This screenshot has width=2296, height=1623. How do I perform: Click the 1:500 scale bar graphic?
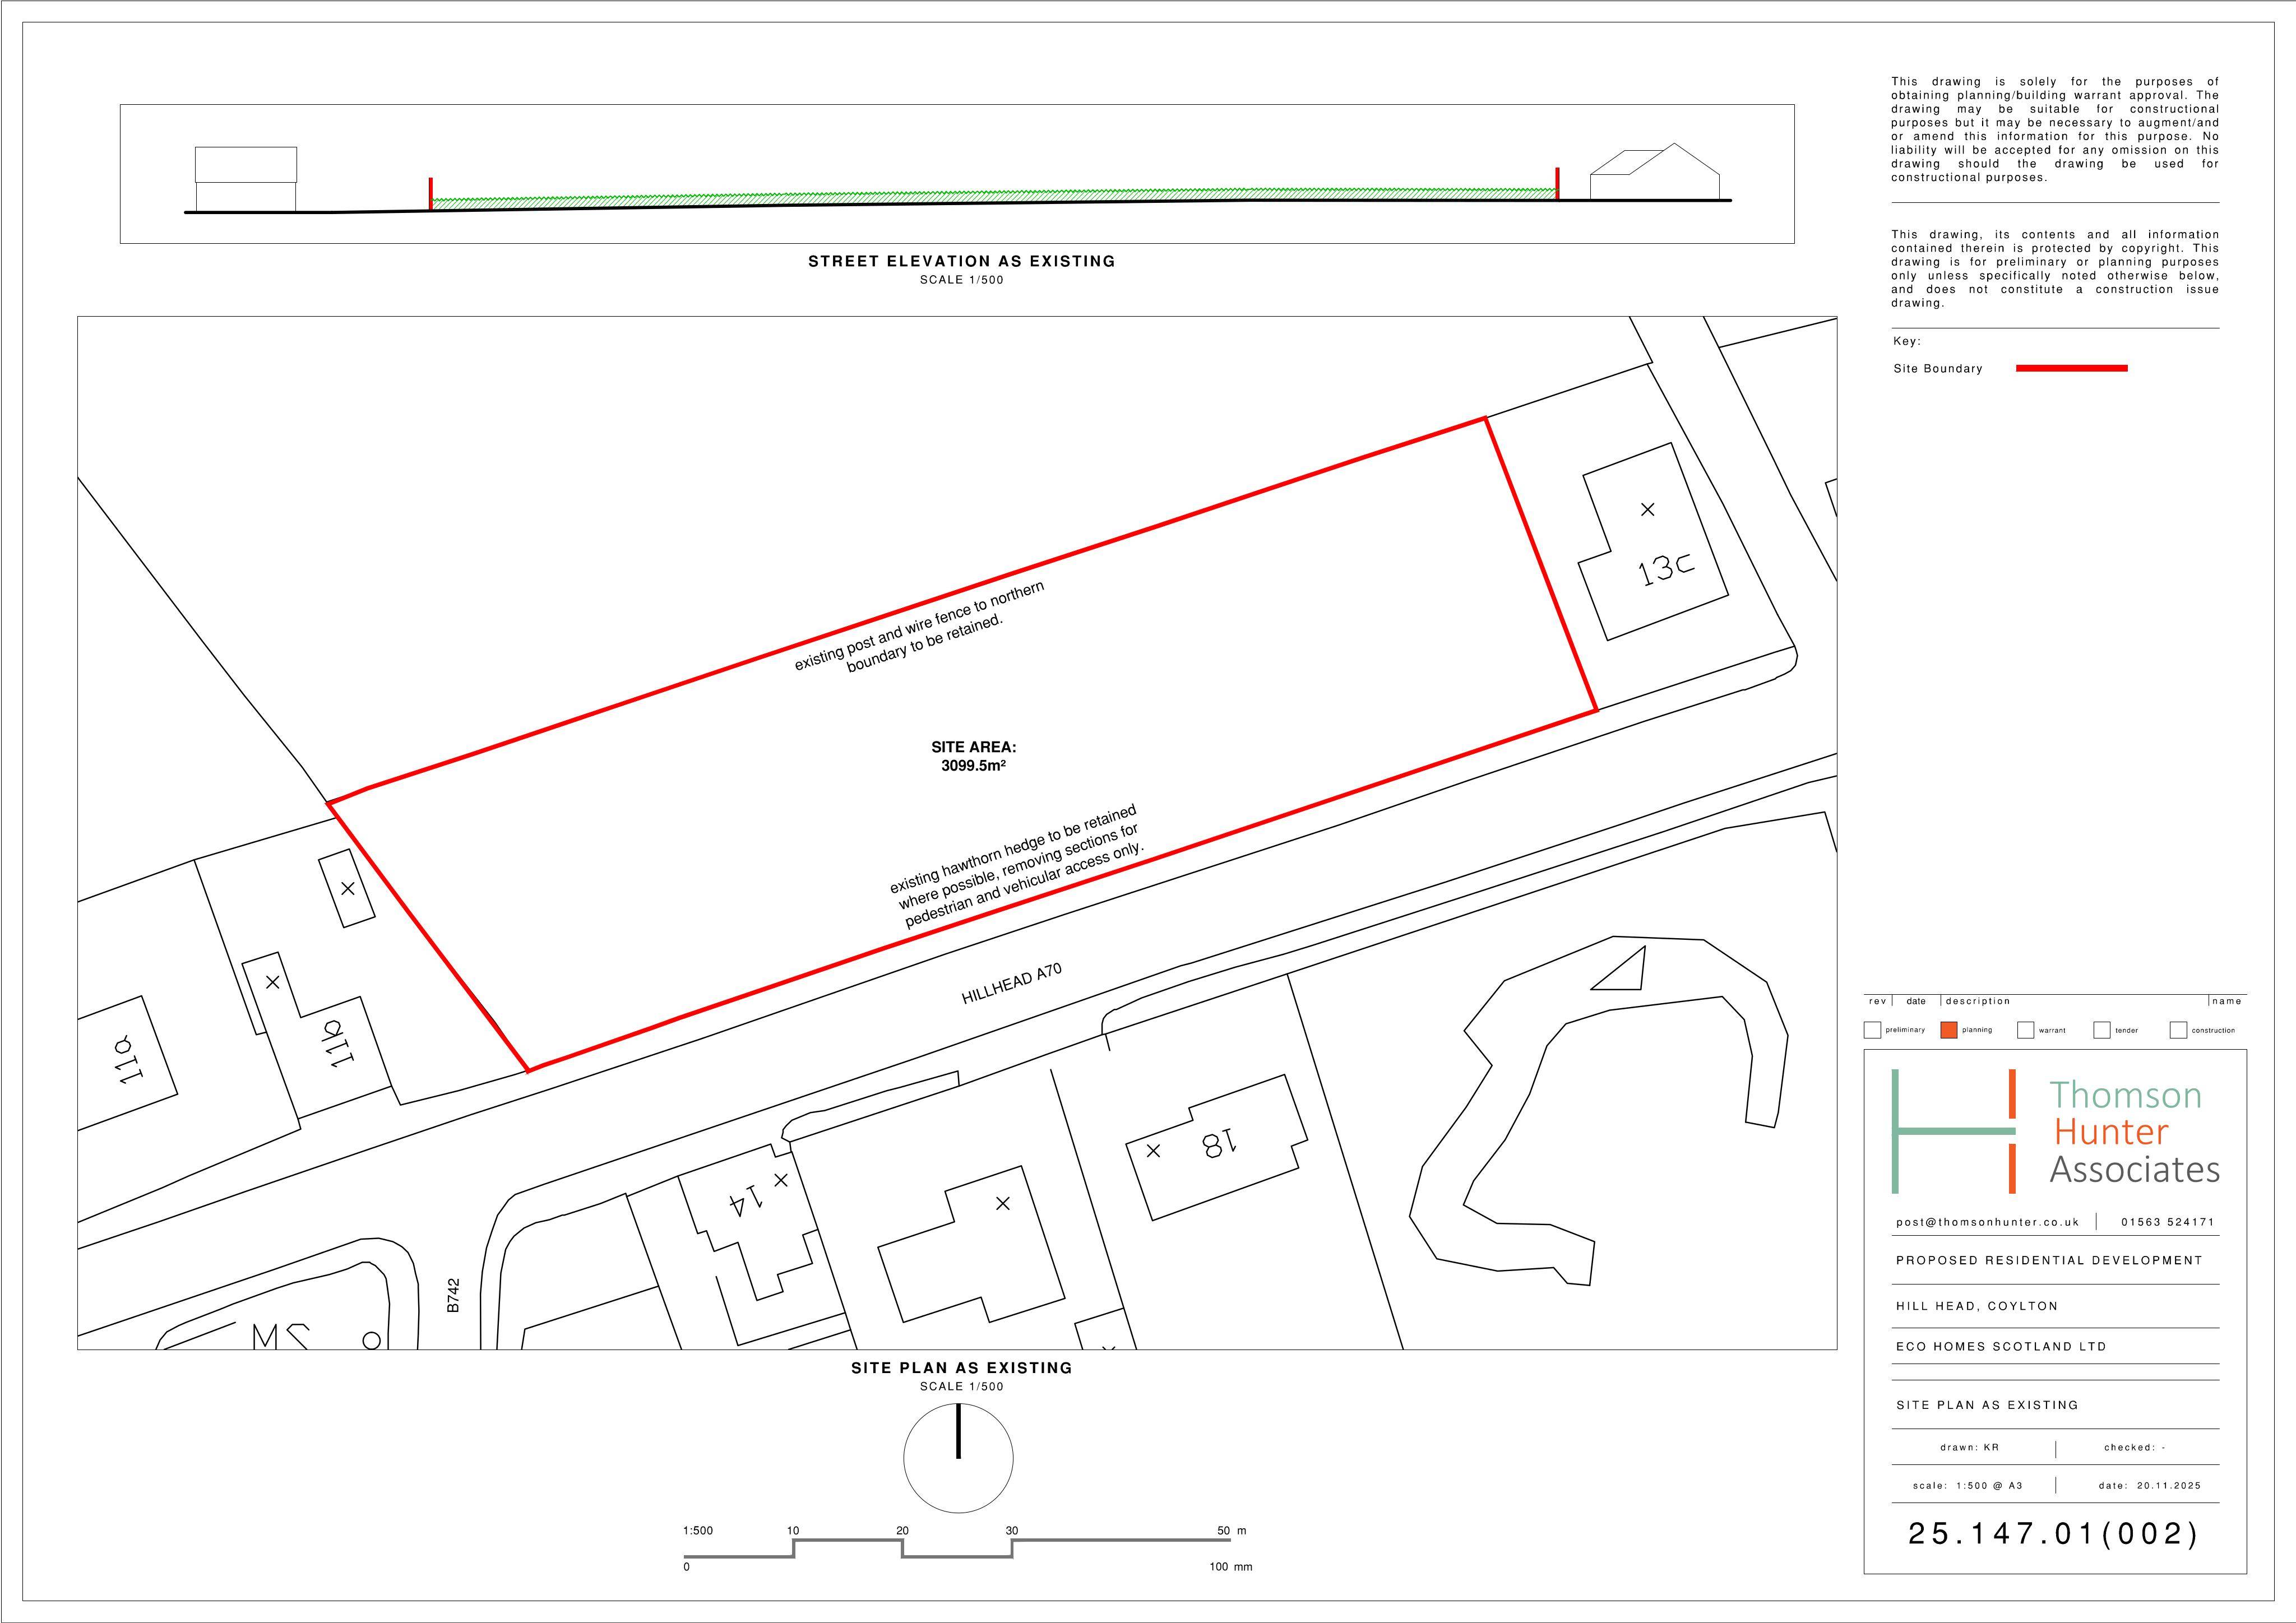[958, 1549]
